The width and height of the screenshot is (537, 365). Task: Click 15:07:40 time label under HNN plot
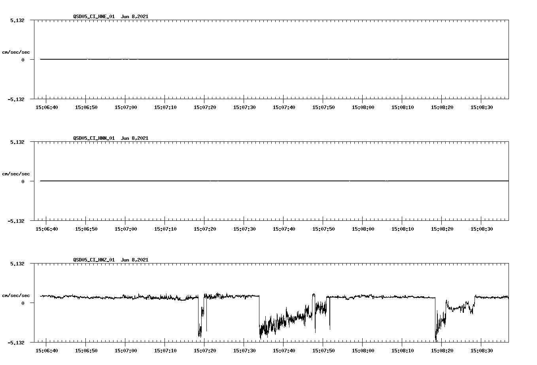(284, 229)
